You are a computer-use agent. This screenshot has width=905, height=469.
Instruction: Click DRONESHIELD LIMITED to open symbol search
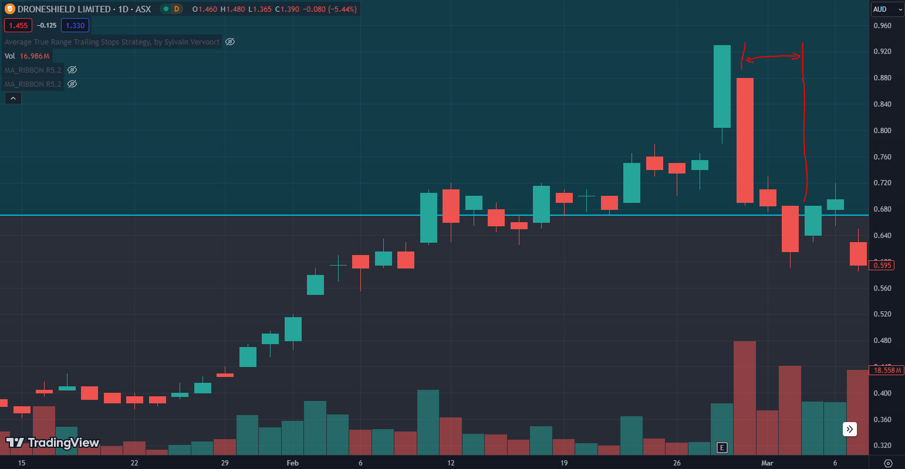pyautogui.click(x=59, y=9)
